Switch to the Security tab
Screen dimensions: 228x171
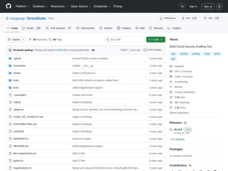coord(156,28)
